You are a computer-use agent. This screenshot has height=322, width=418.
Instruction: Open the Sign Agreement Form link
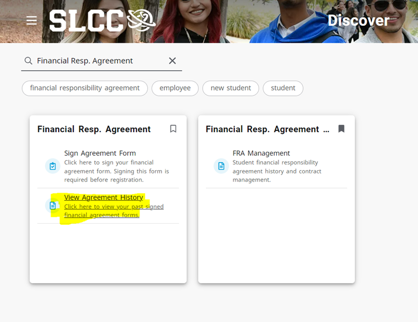click(x=100, y=154)
